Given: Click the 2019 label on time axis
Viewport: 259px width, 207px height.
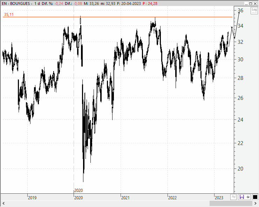Looking at the screenshot, I should (32, 198).
